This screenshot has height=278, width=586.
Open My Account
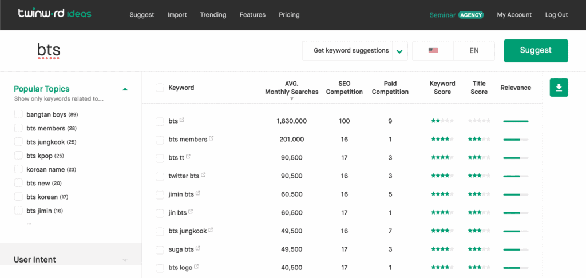(x=514, y=15)
